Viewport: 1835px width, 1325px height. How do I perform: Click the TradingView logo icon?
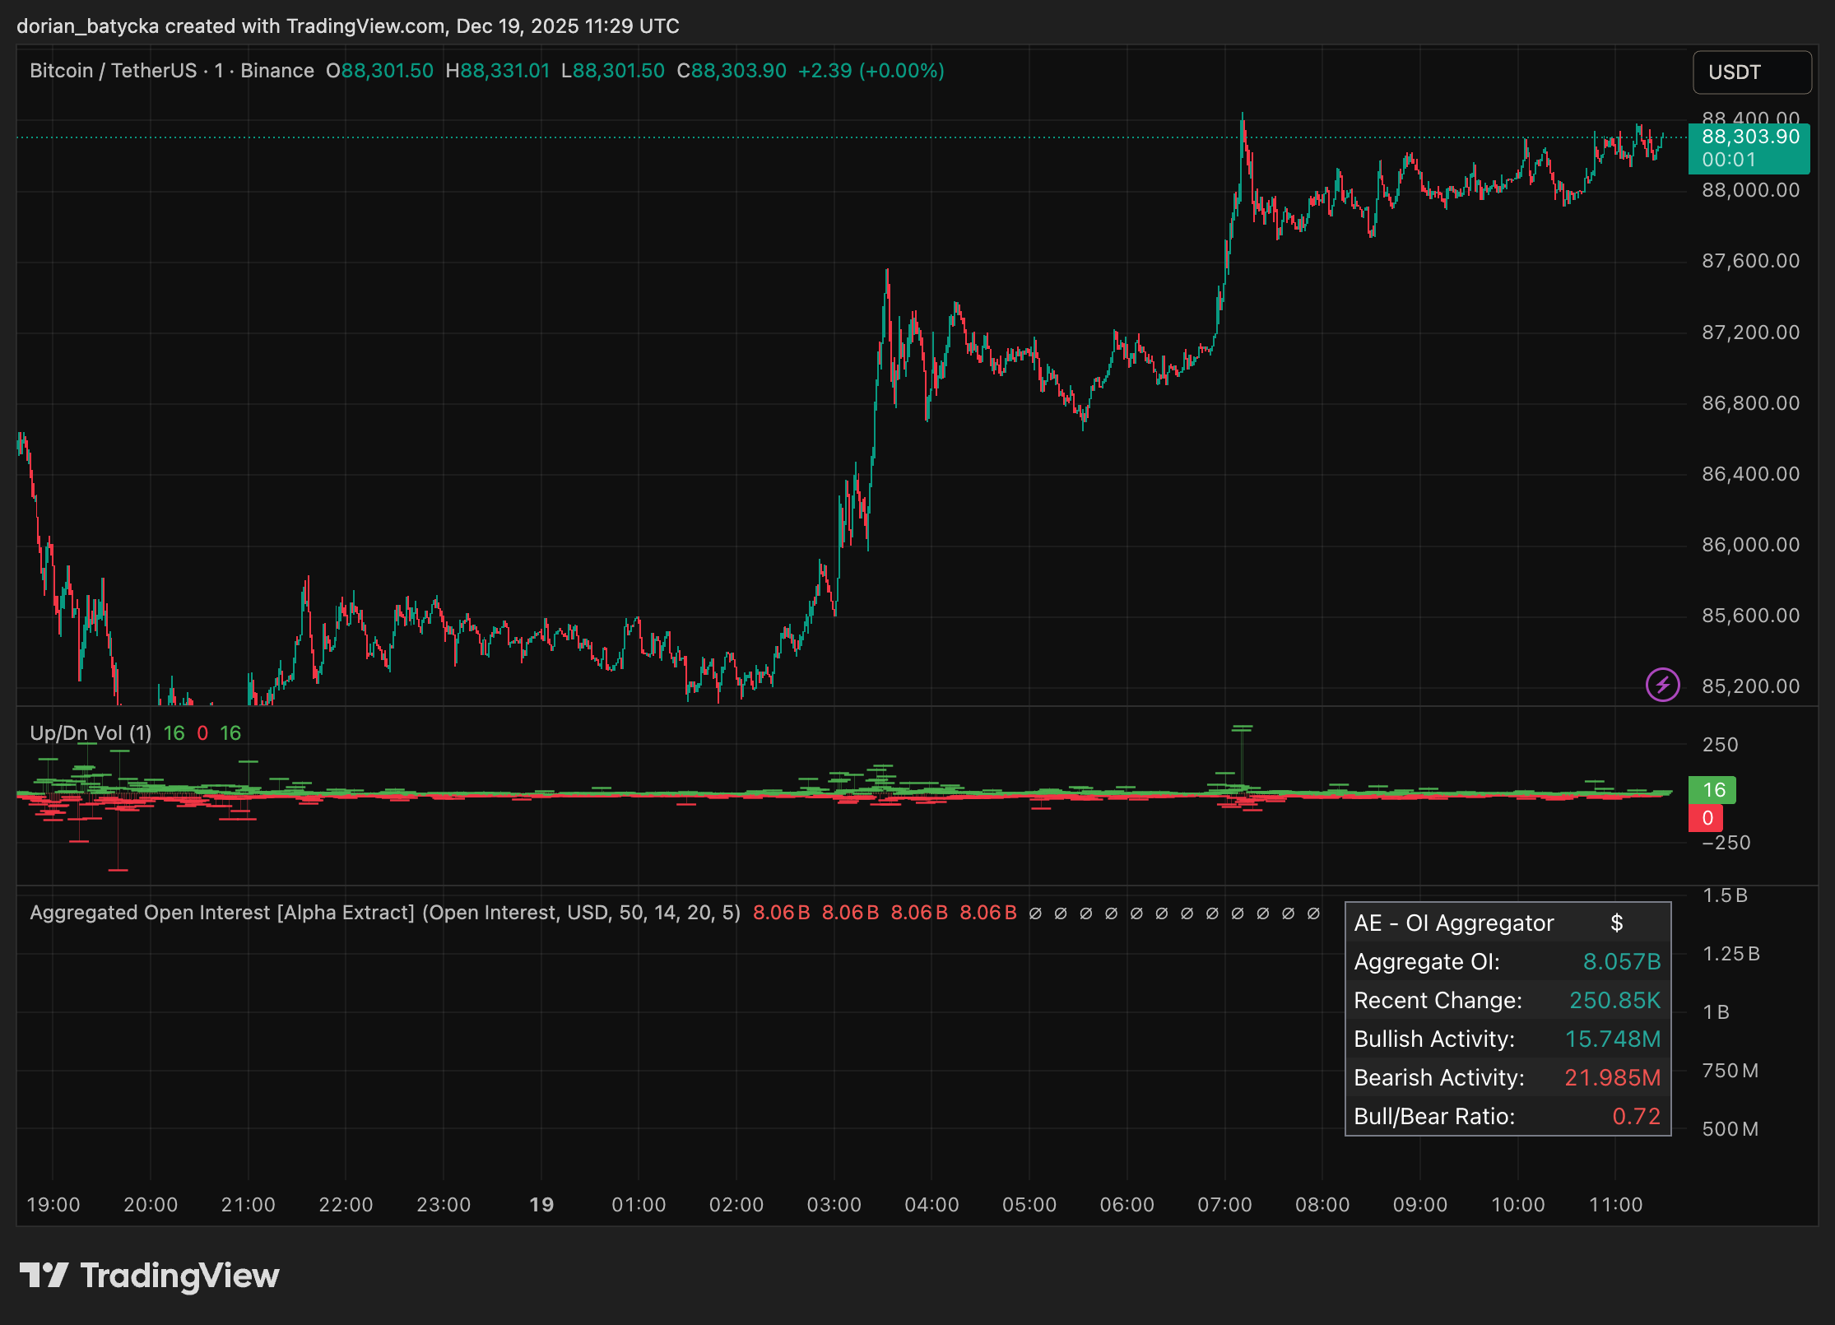click(x=44, y=1275)
